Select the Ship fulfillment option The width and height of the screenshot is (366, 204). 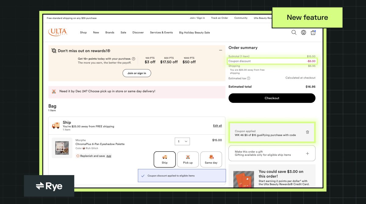point(165,159)
